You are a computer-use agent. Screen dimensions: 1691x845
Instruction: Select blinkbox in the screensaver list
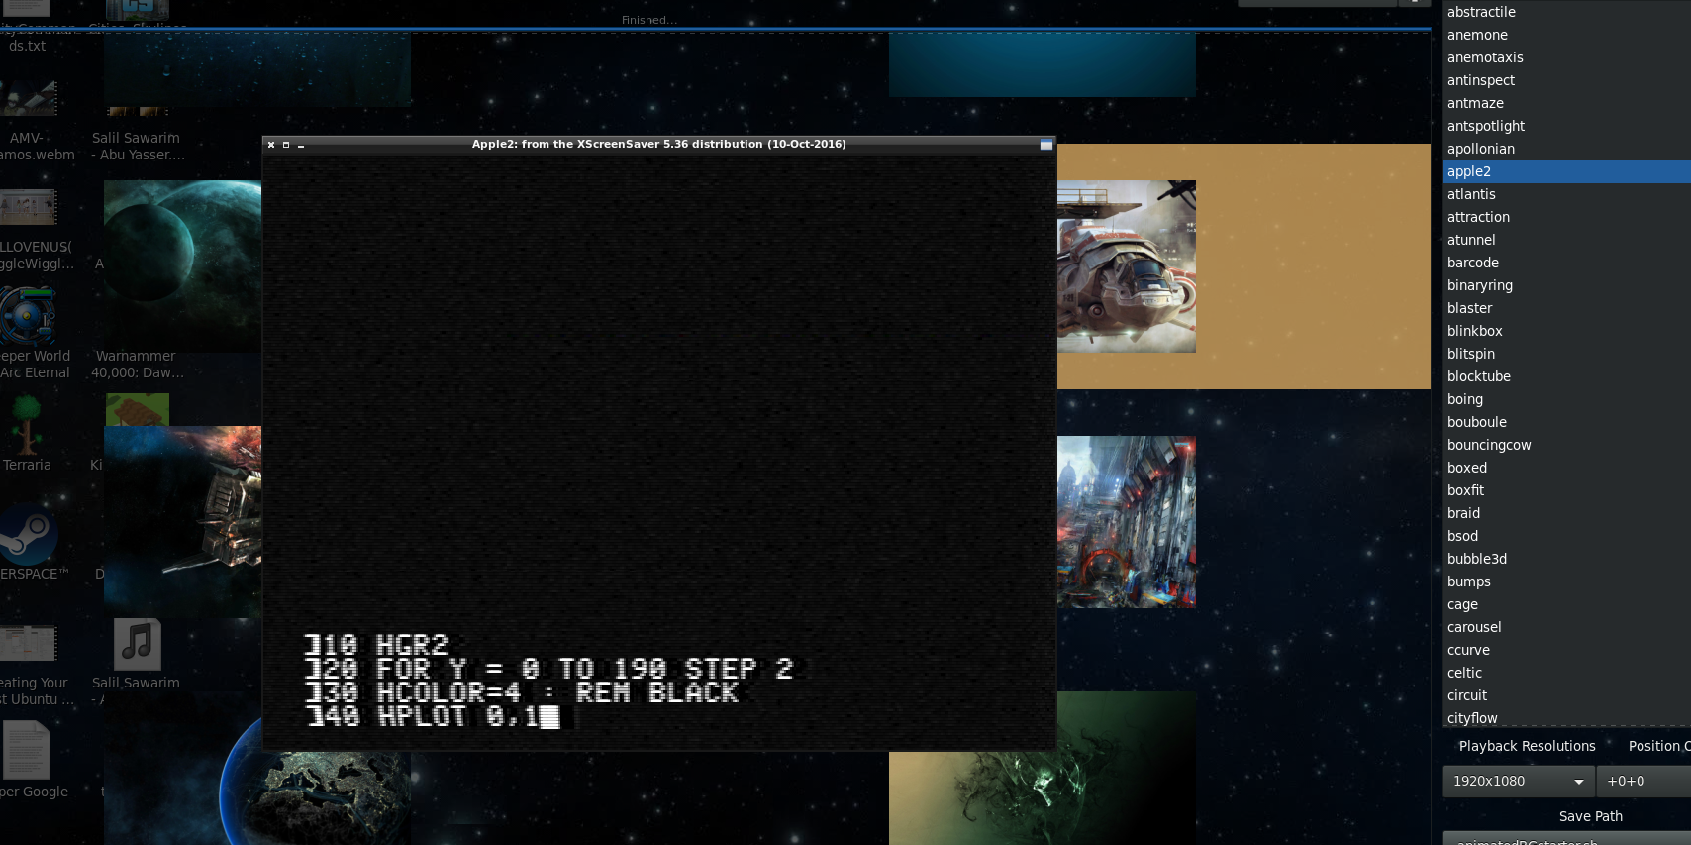[1566, 331]
